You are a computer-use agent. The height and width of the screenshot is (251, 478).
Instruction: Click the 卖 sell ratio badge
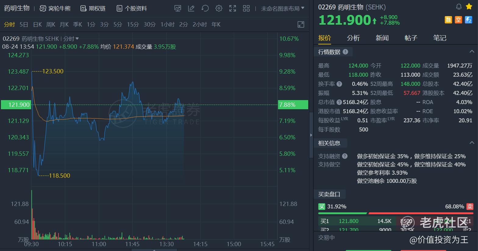point(470,207)
